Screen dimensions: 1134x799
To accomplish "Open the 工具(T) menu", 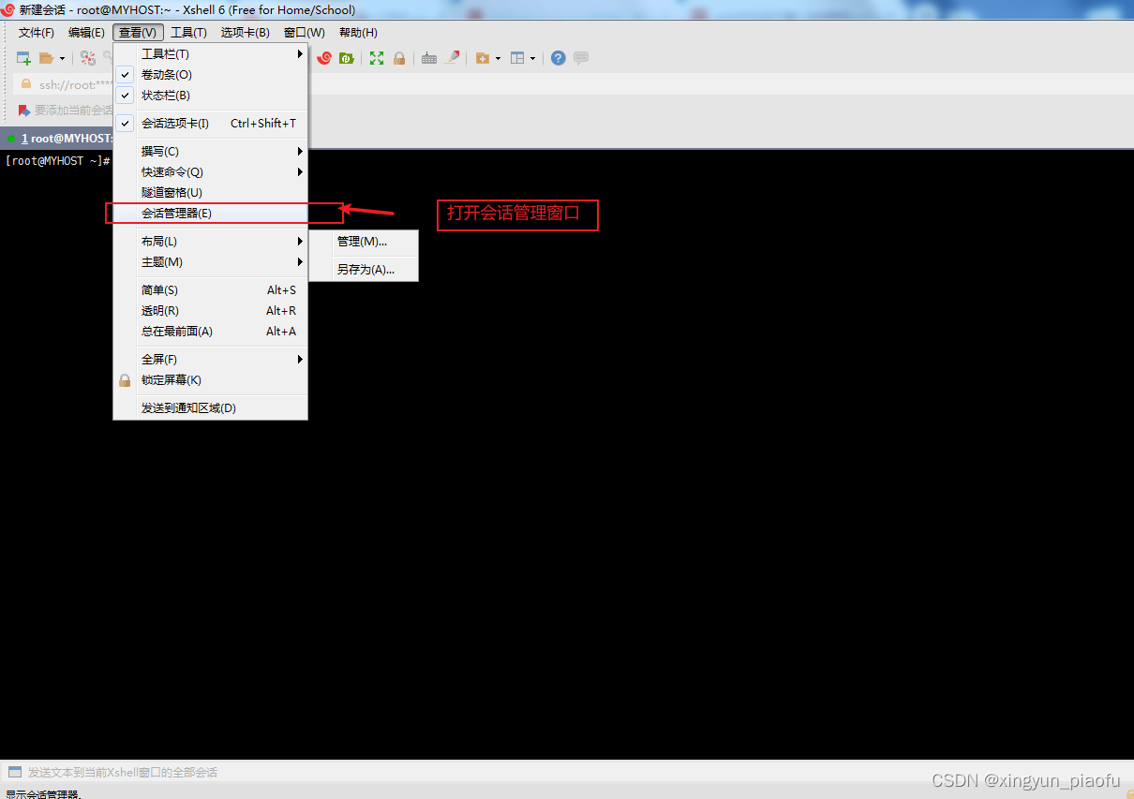I will (188, 33).
